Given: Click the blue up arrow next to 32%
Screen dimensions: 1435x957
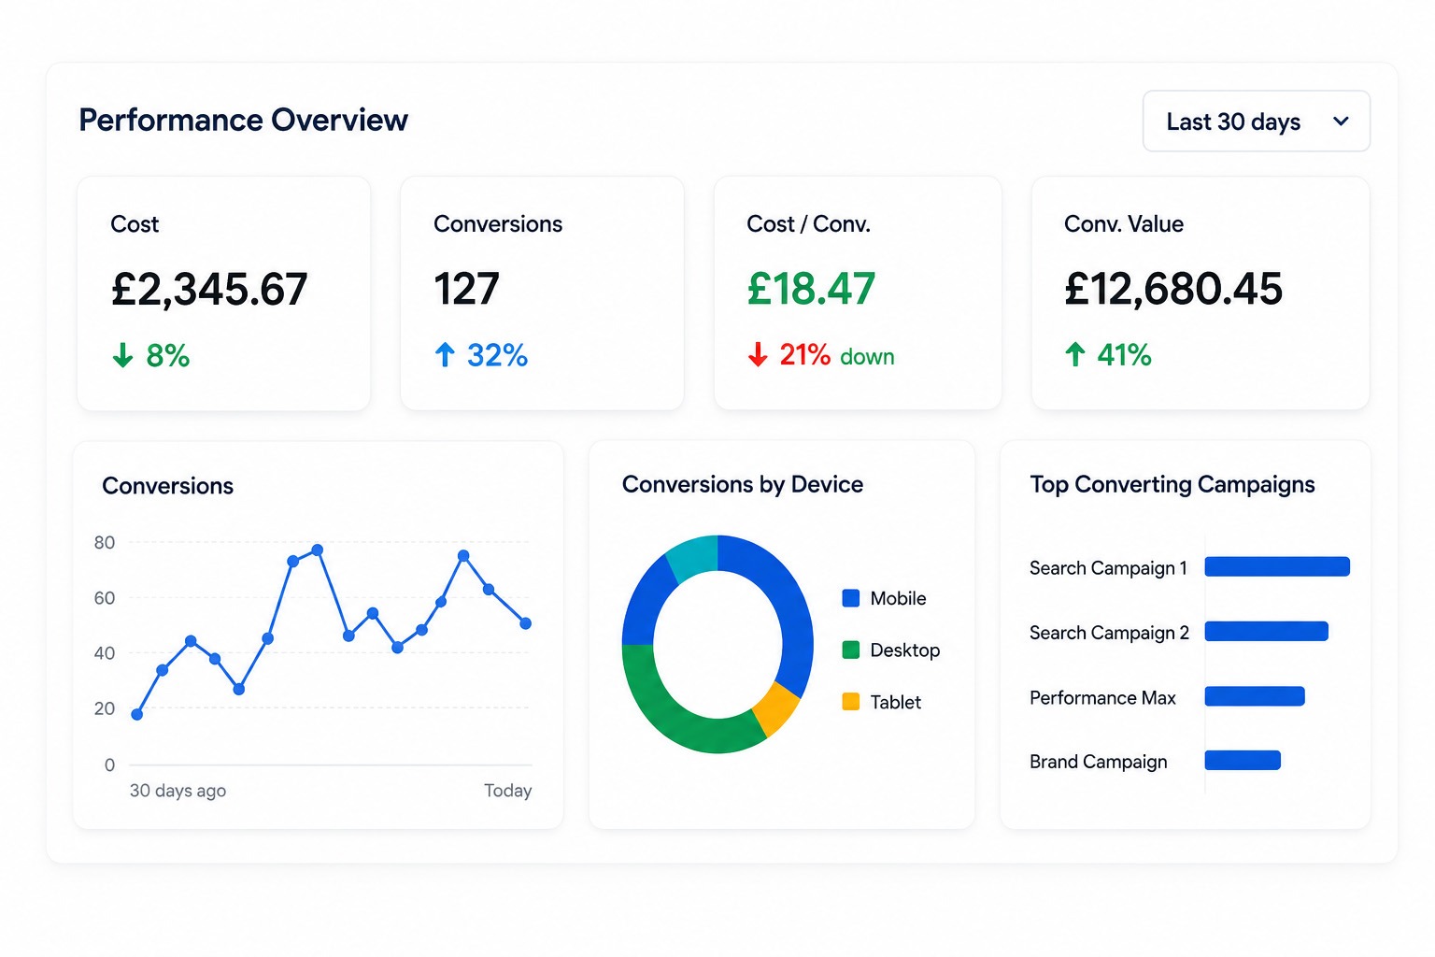Looking at the screenshot, I should [x=445, y=354].
